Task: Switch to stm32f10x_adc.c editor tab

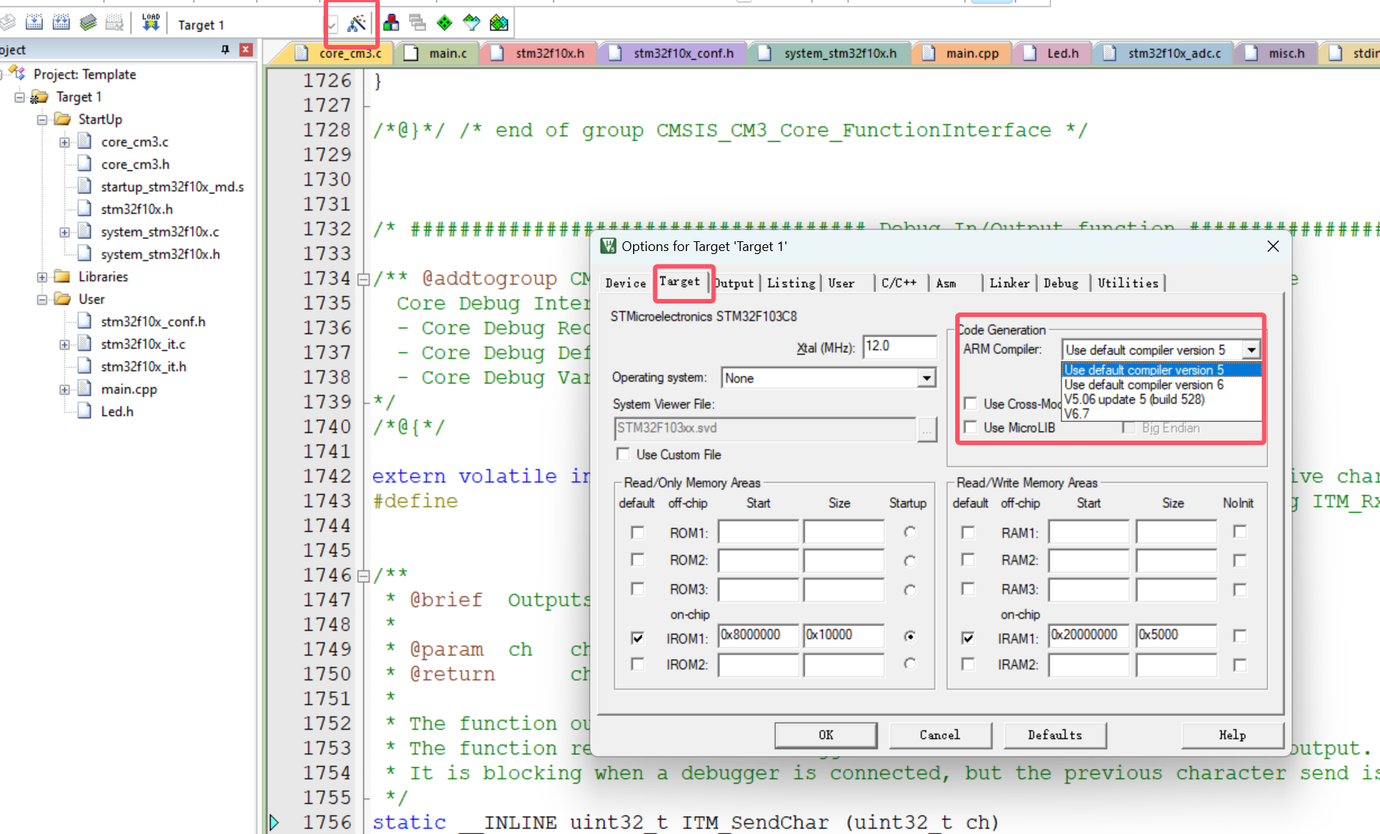Action: [x=1163, y=53]
